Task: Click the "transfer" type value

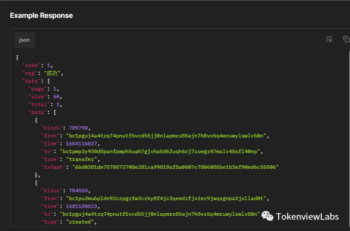Action: (81, 159)
